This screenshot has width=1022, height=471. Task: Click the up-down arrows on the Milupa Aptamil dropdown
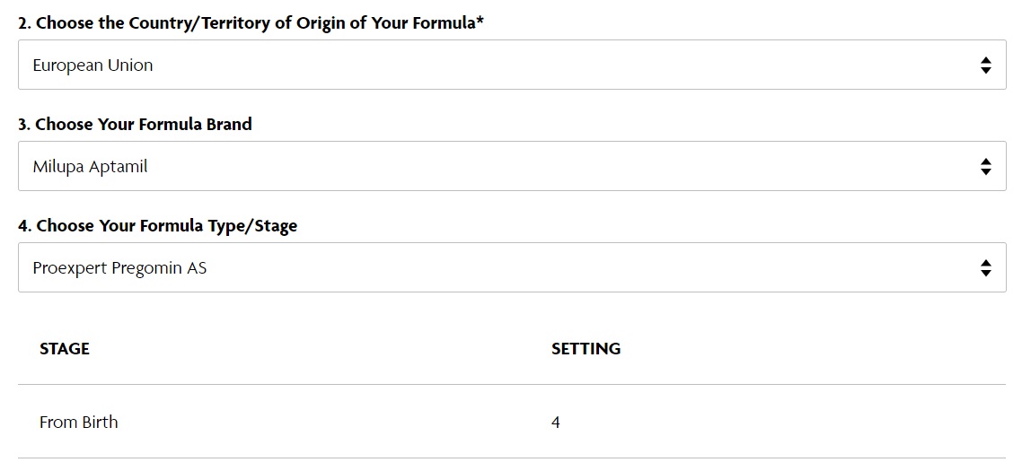click(985, 167)
